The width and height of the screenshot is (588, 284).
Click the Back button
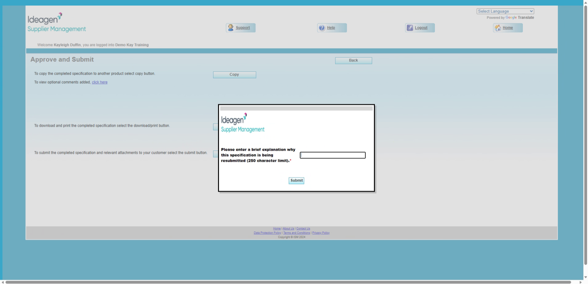(353, 61)
